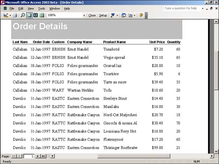219x164 pixels.
Task: Open the View menu
Action: point(31,9)
